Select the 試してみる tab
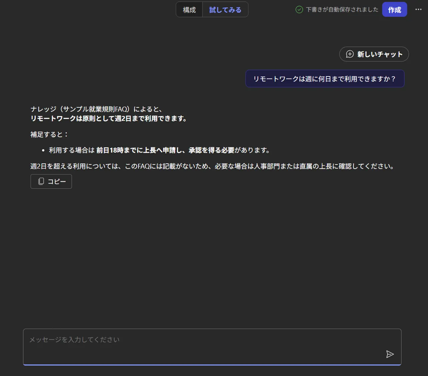The image size is (428, 376). tap(225, 10)
